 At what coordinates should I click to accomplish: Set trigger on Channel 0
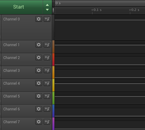[x=47, y=19]
